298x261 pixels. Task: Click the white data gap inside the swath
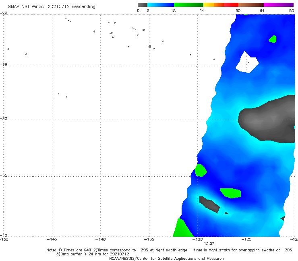[x=247, y=62]
